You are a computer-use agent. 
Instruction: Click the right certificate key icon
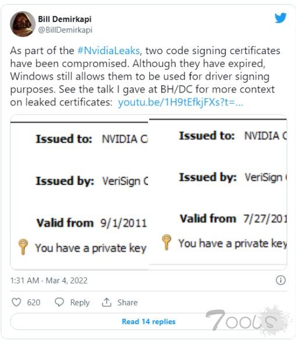point(167,242)
